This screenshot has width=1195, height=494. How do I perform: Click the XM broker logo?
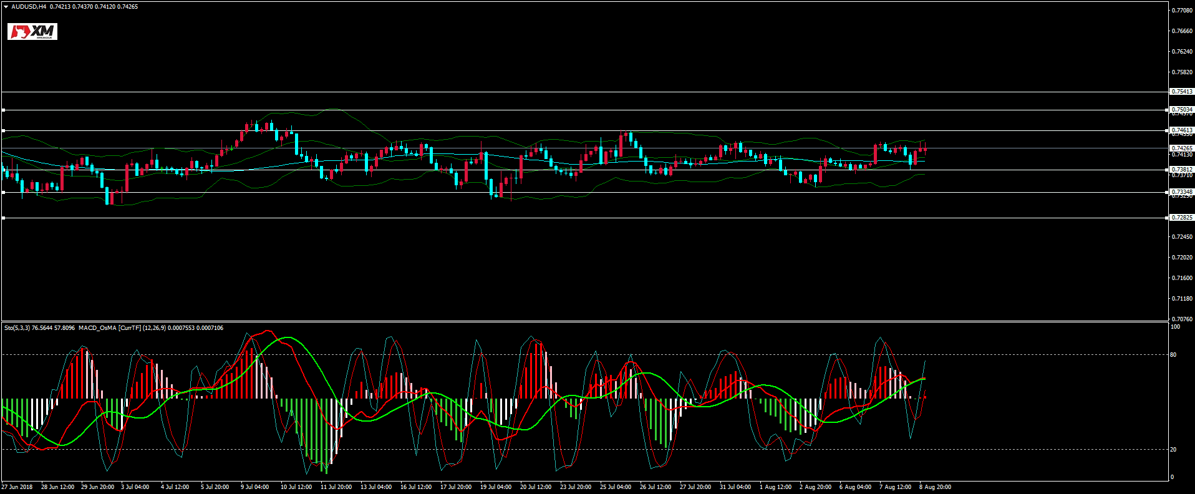point(32,32)
